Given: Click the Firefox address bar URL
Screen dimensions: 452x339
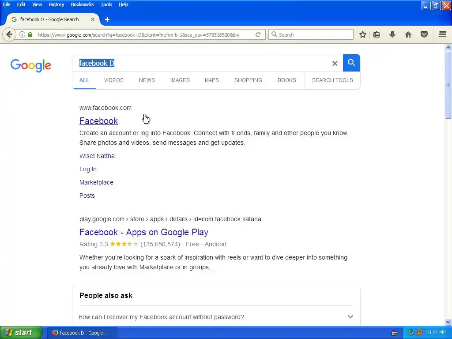Looking at the screenshot, I should tap(139, 35).
